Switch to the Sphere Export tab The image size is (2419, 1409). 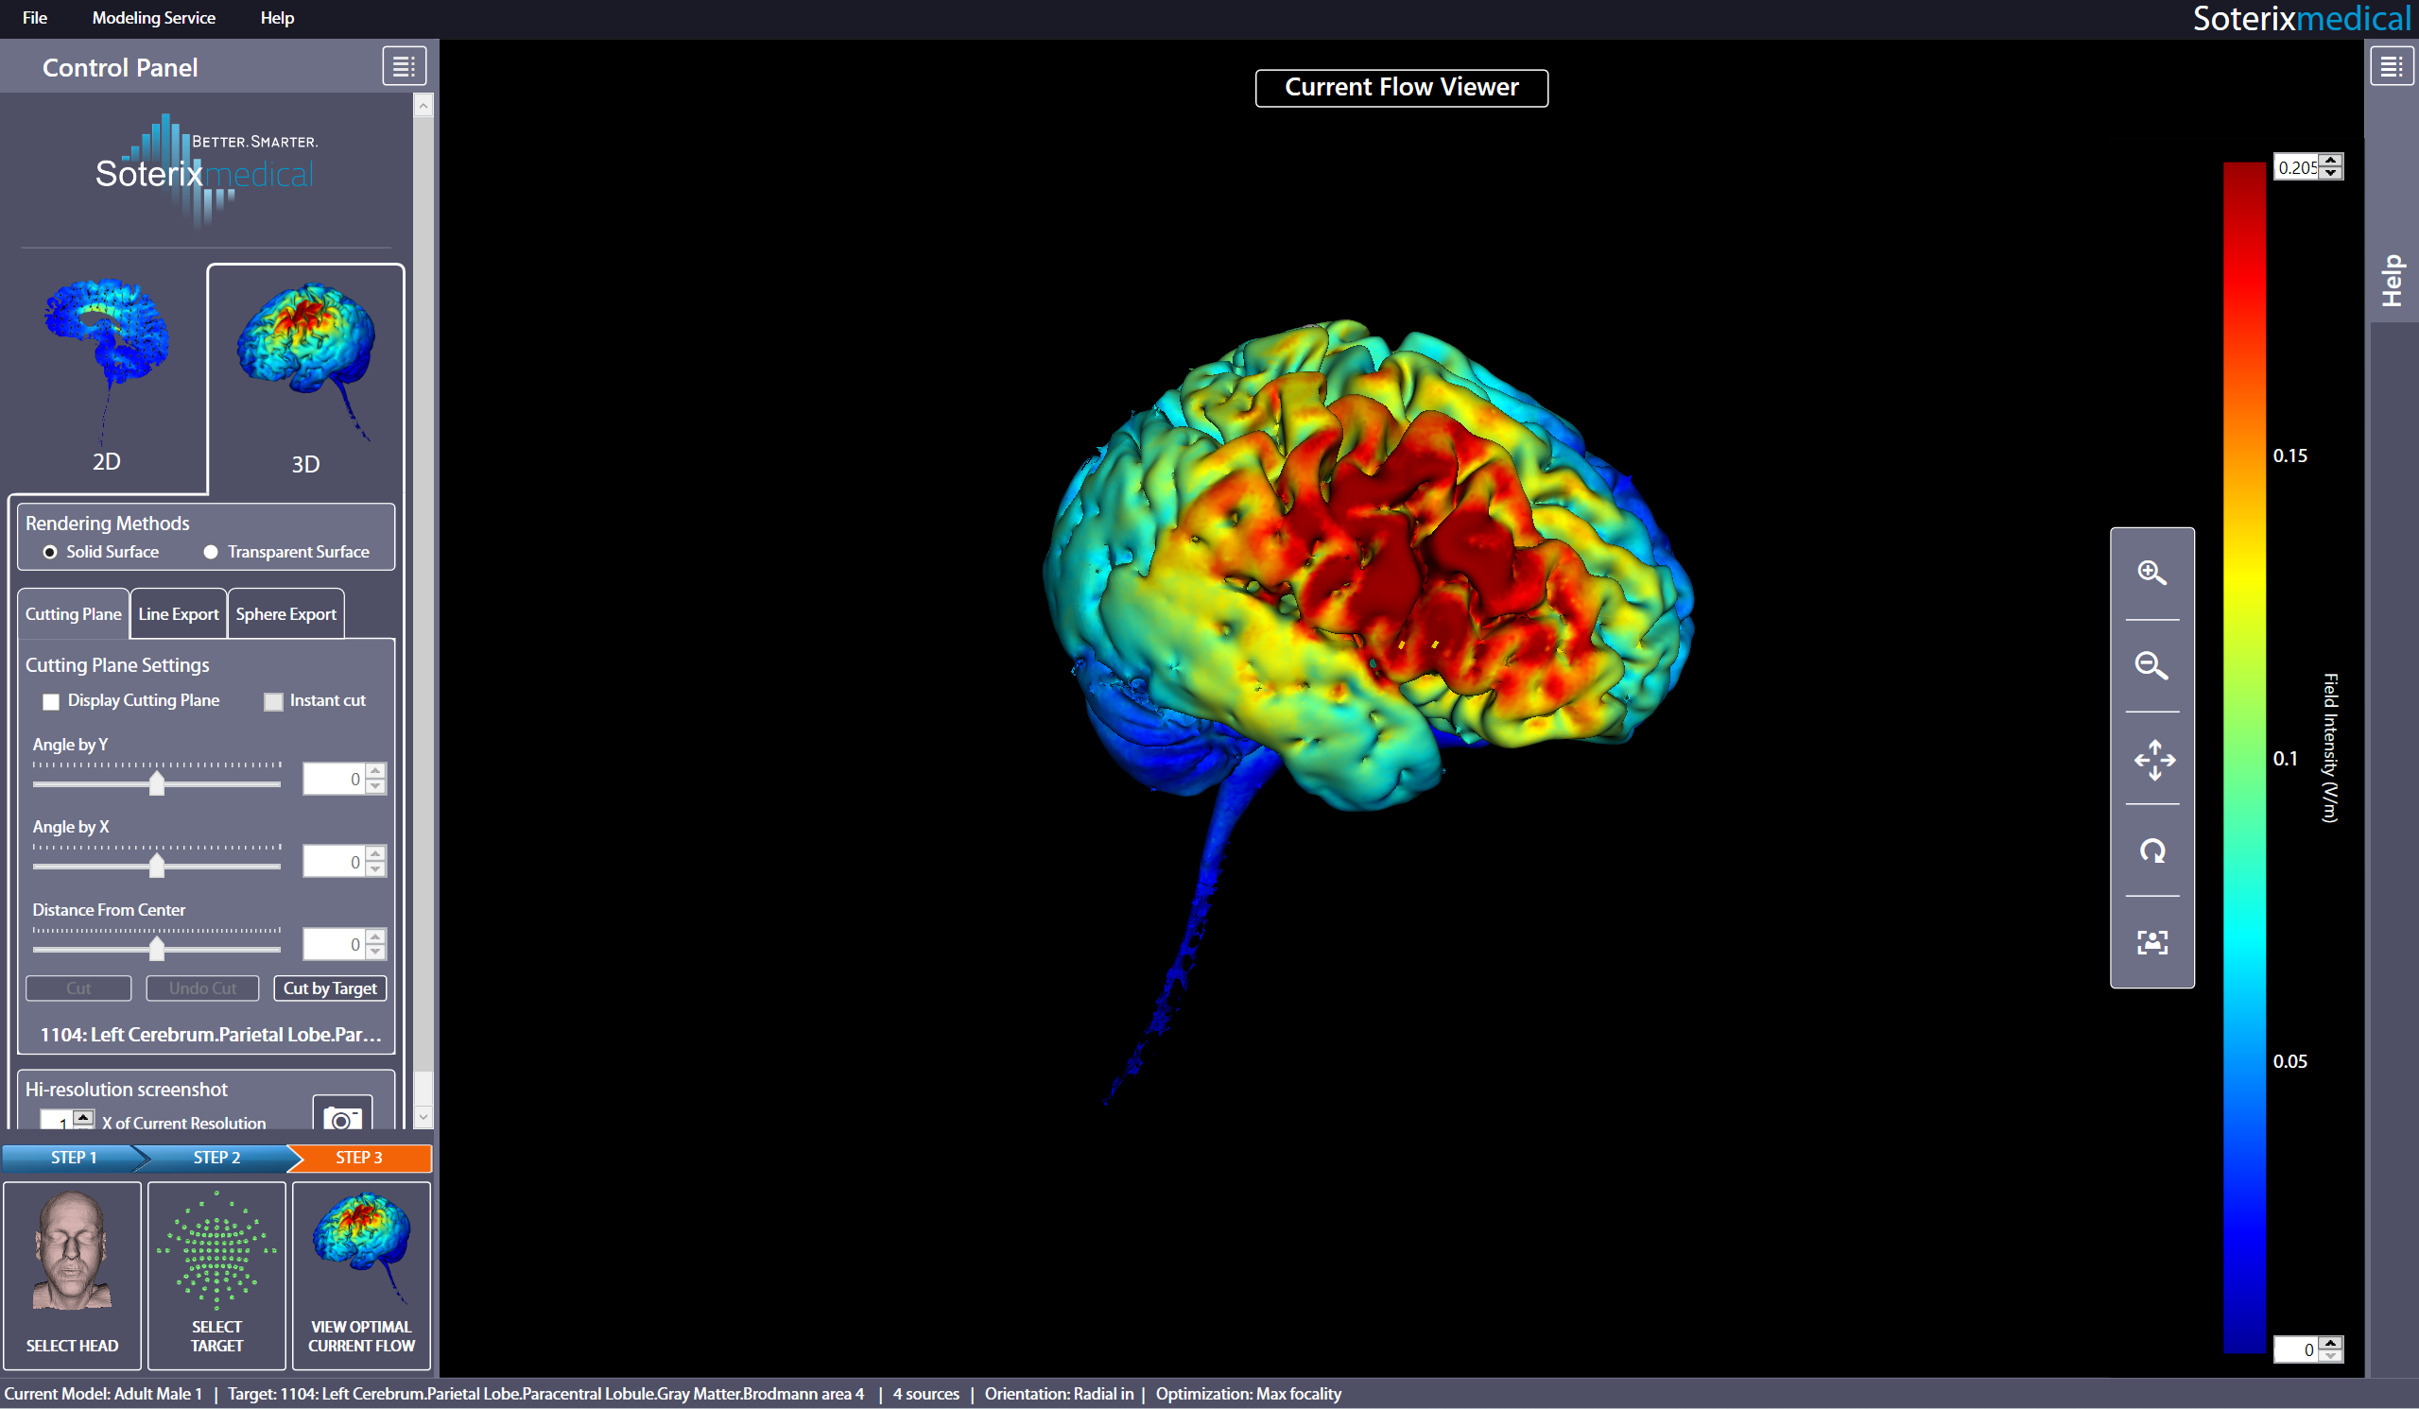[286, 614]
